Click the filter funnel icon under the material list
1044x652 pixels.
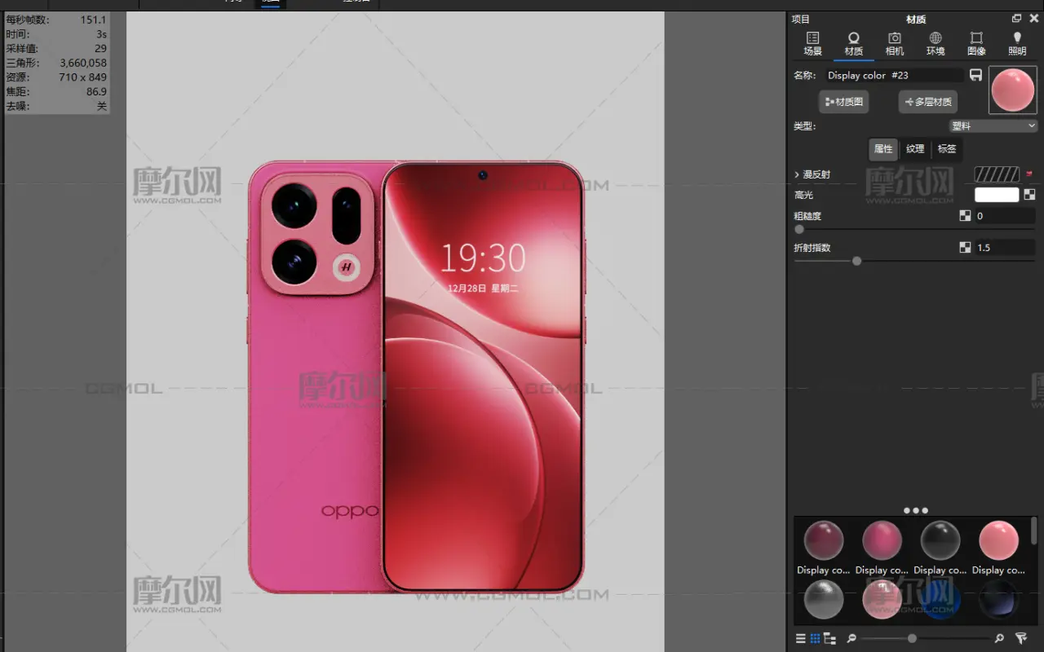pyautogui.click(x=1020, y=638)
